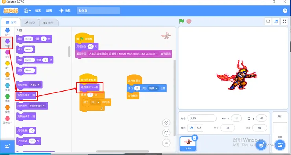Open the 隨機 dropdown in the glide block
291x155 pixels.
(153, 88)
